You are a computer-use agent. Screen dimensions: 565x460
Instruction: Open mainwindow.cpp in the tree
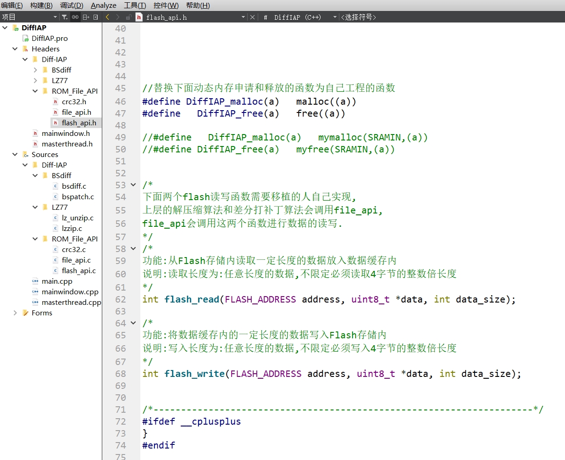[70, 292]
